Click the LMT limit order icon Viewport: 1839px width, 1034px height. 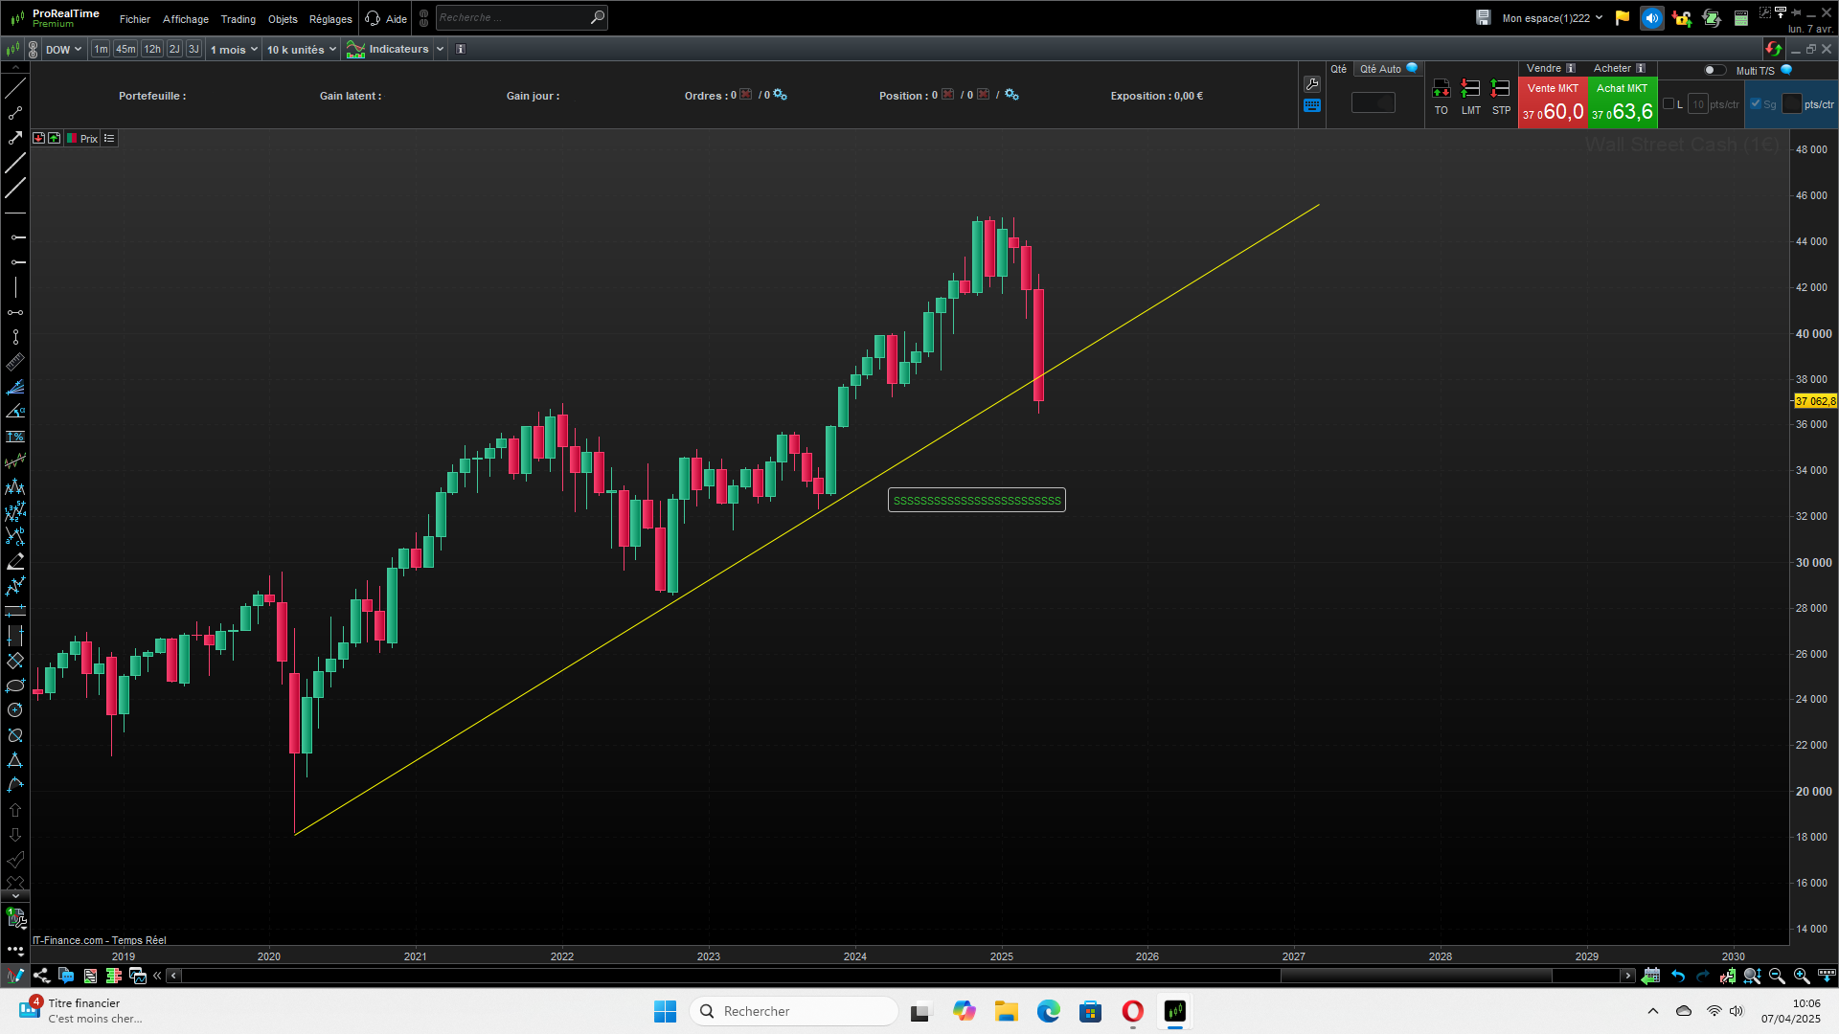click(x=1471, y=90)
